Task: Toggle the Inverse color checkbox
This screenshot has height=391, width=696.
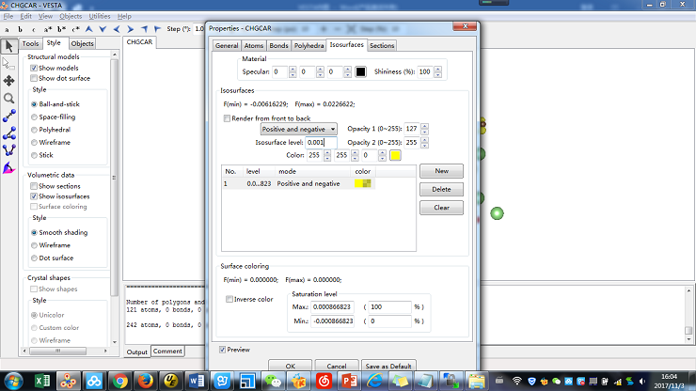Action: pos(231,299)
